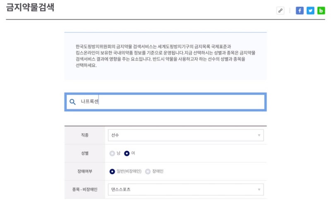
Task: Select the 여 gender radio button
Action: tap(127, 153)
